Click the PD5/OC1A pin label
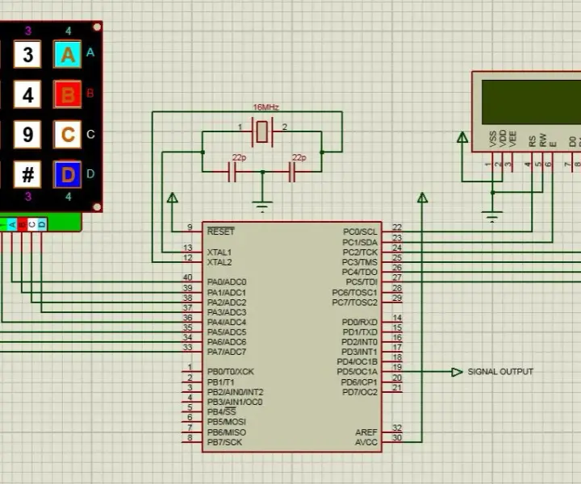The image size is (581, 484). [x=357, y=371]
